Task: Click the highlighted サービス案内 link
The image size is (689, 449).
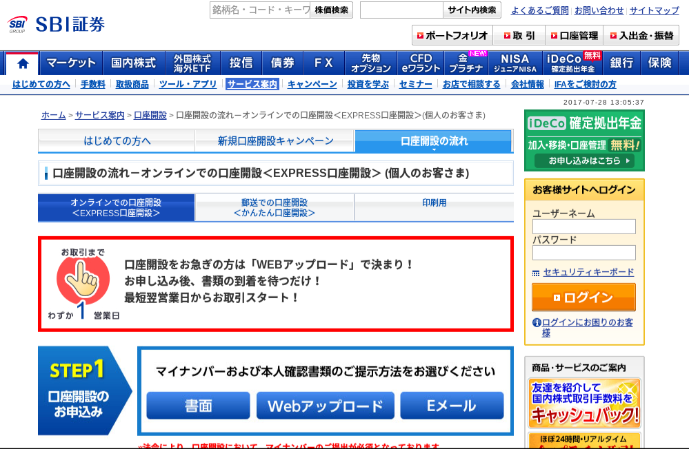Action: click(x=252, y=84)
